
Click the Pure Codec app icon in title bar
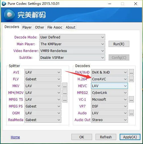pos(4,4)
